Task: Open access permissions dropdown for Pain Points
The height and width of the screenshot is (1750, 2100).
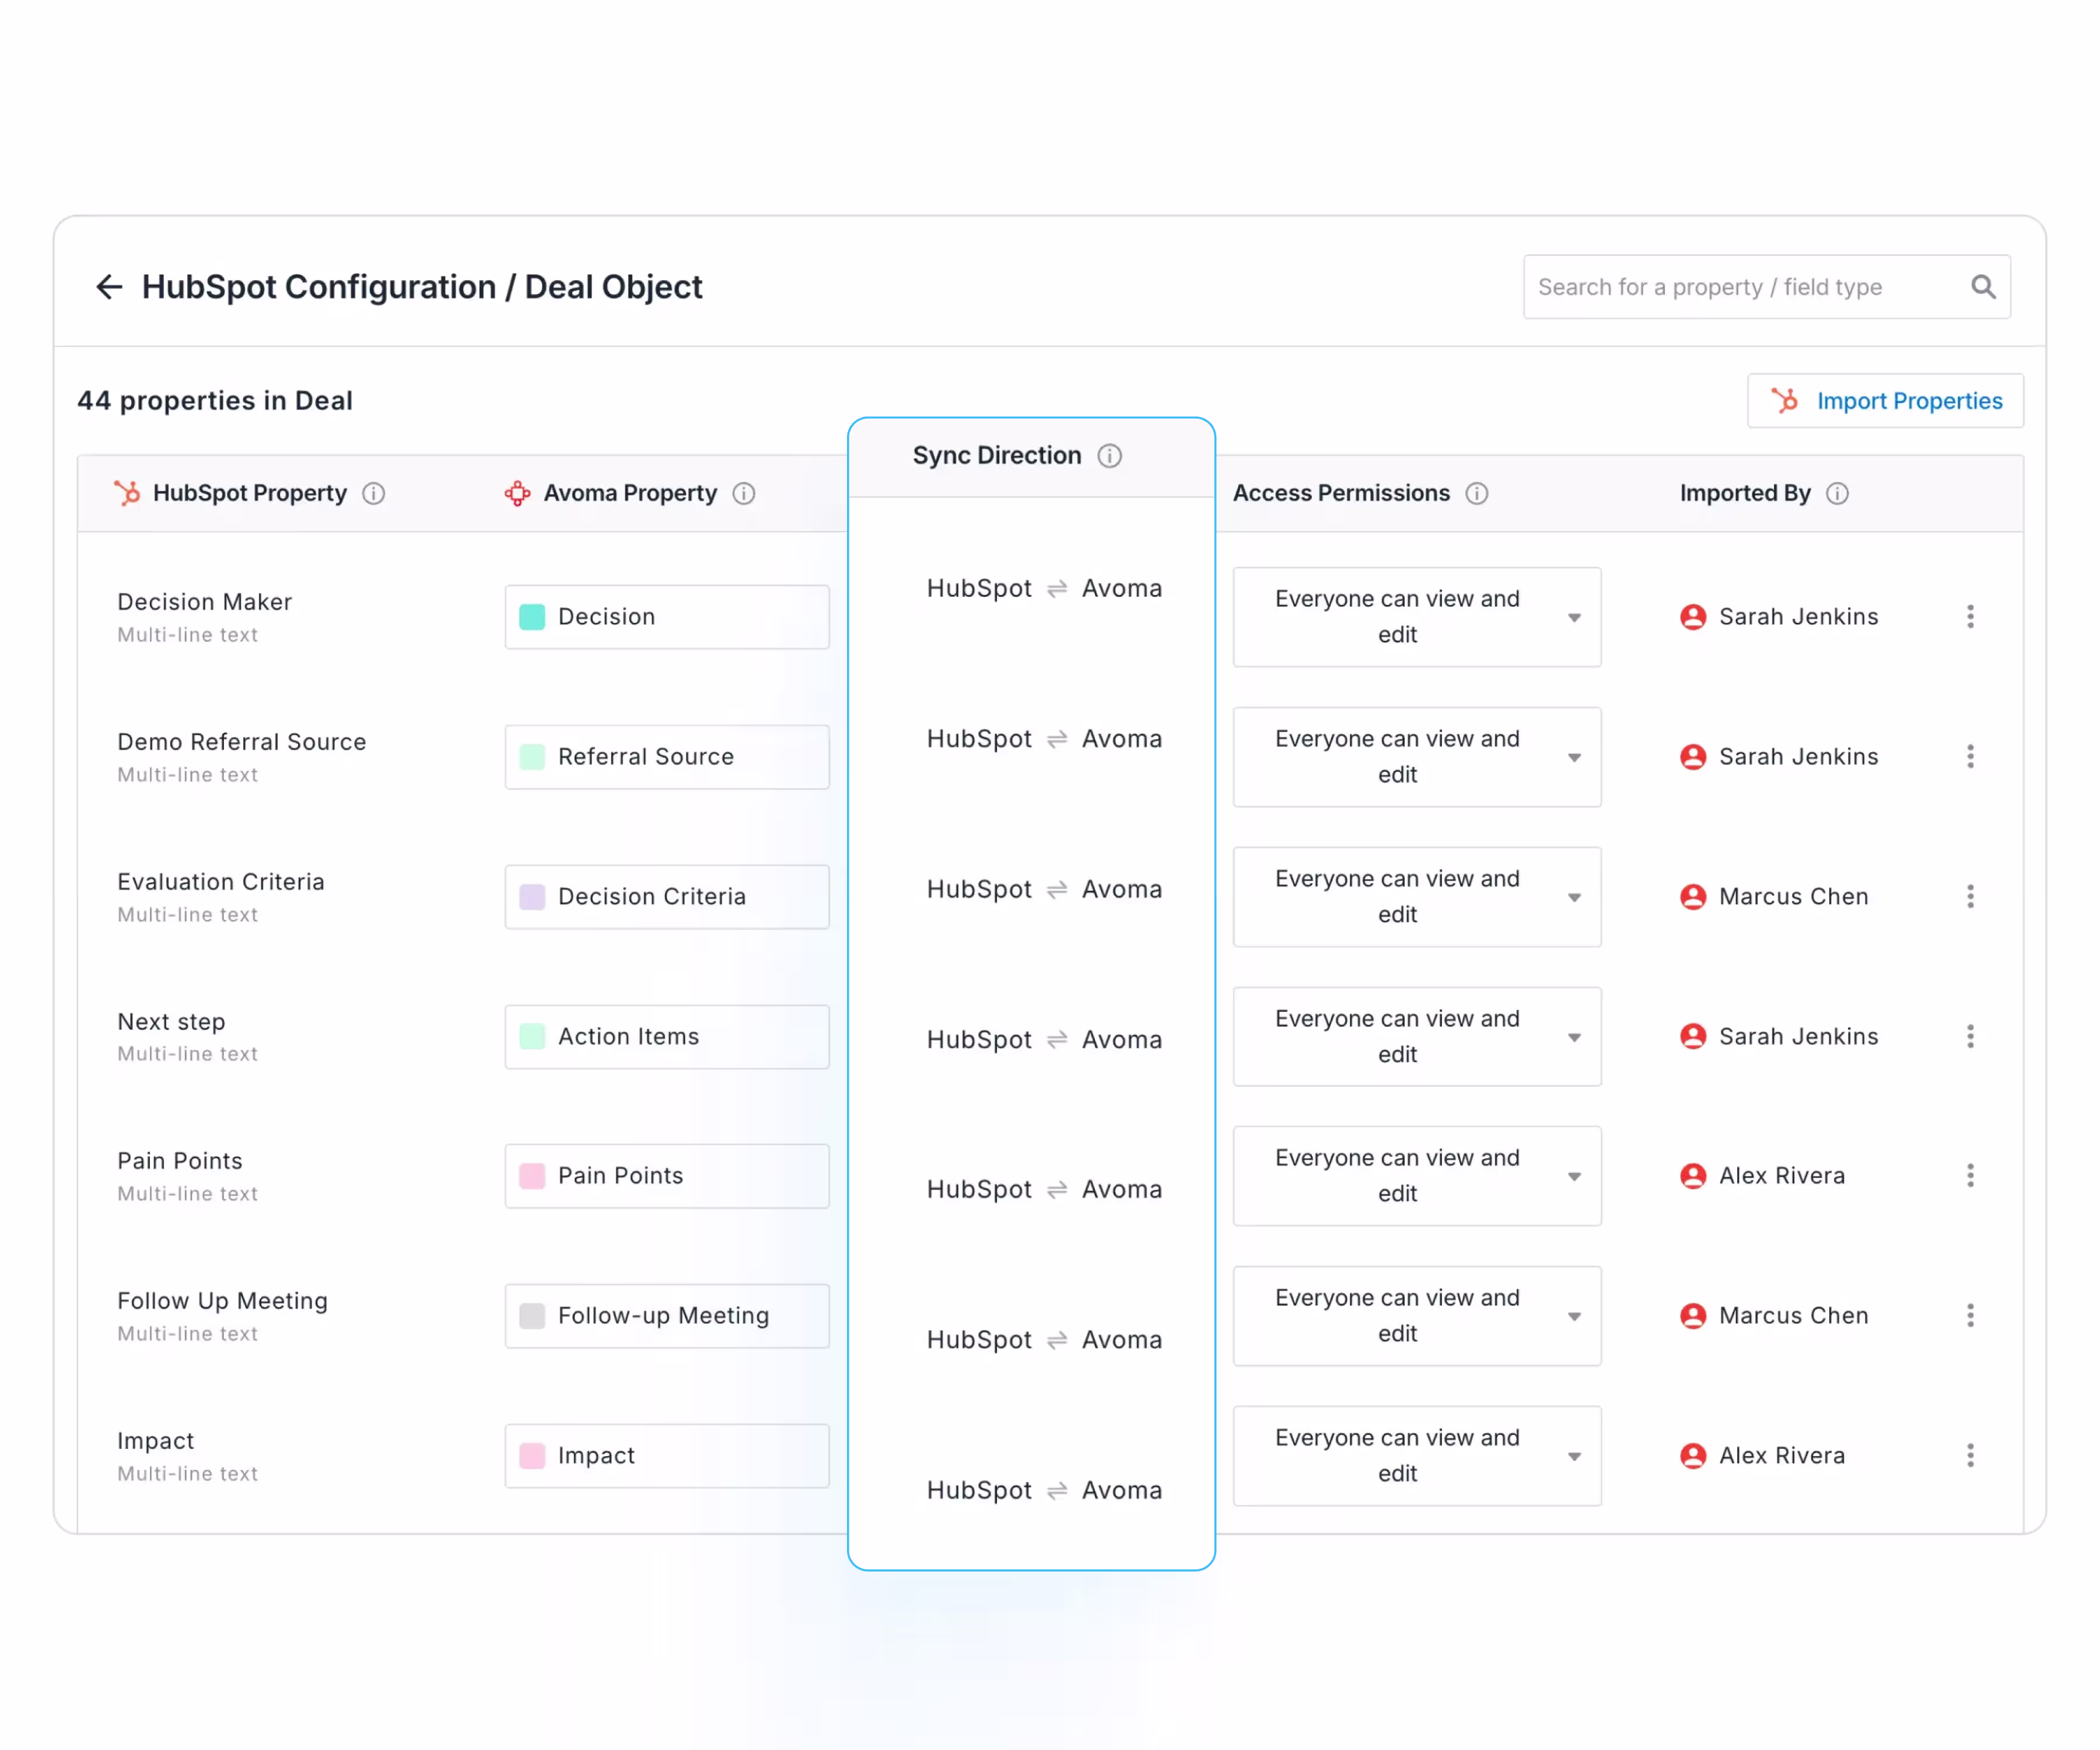Action: pyautogui.click(x=1417, y=1176)
